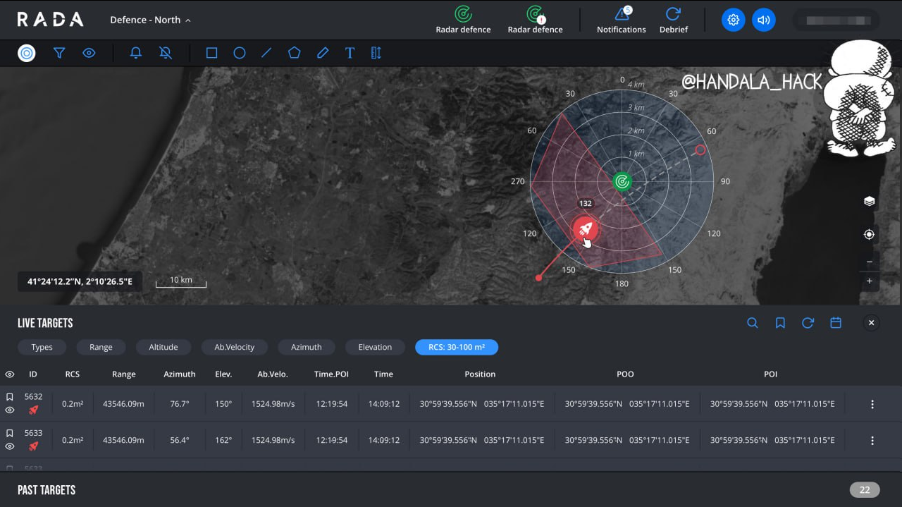Search live targets with magnifier icon
The width and height of the screenshot is (902, 507).
[x=753, y=323]
